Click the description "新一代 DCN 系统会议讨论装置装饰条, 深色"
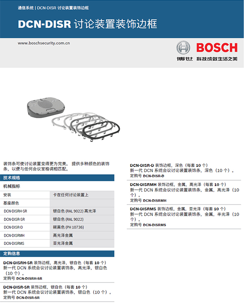 coord(182,171)
